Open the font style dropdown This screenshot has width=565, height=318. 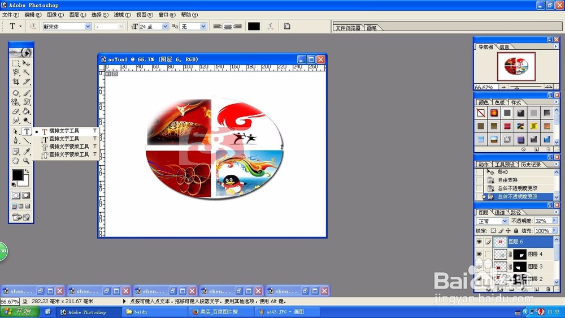(x=121, y=27)
